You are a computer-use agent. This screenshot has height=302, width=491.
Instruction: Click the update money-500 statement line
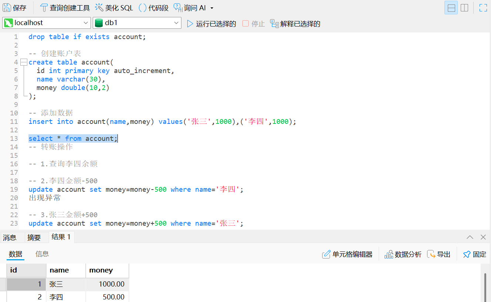pyautogui.click(x=136, y=190)
